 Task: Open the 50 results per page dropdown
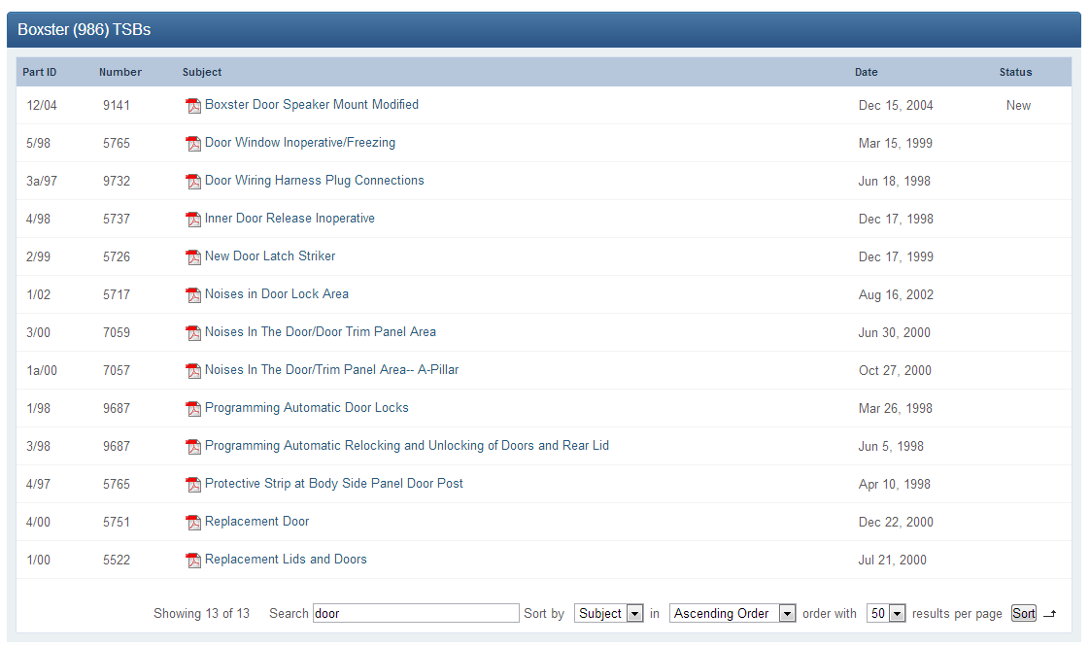(x=886, y=613)
